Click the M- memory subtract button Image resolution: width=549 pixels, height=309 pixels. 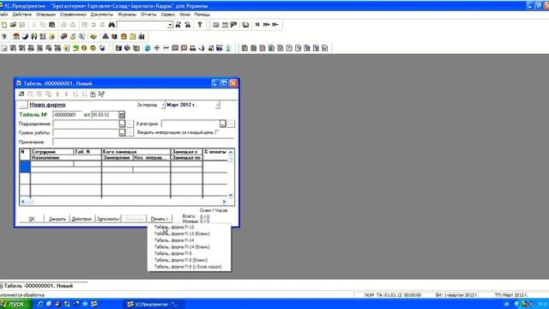pyautogui.click(x=275, y=25)
